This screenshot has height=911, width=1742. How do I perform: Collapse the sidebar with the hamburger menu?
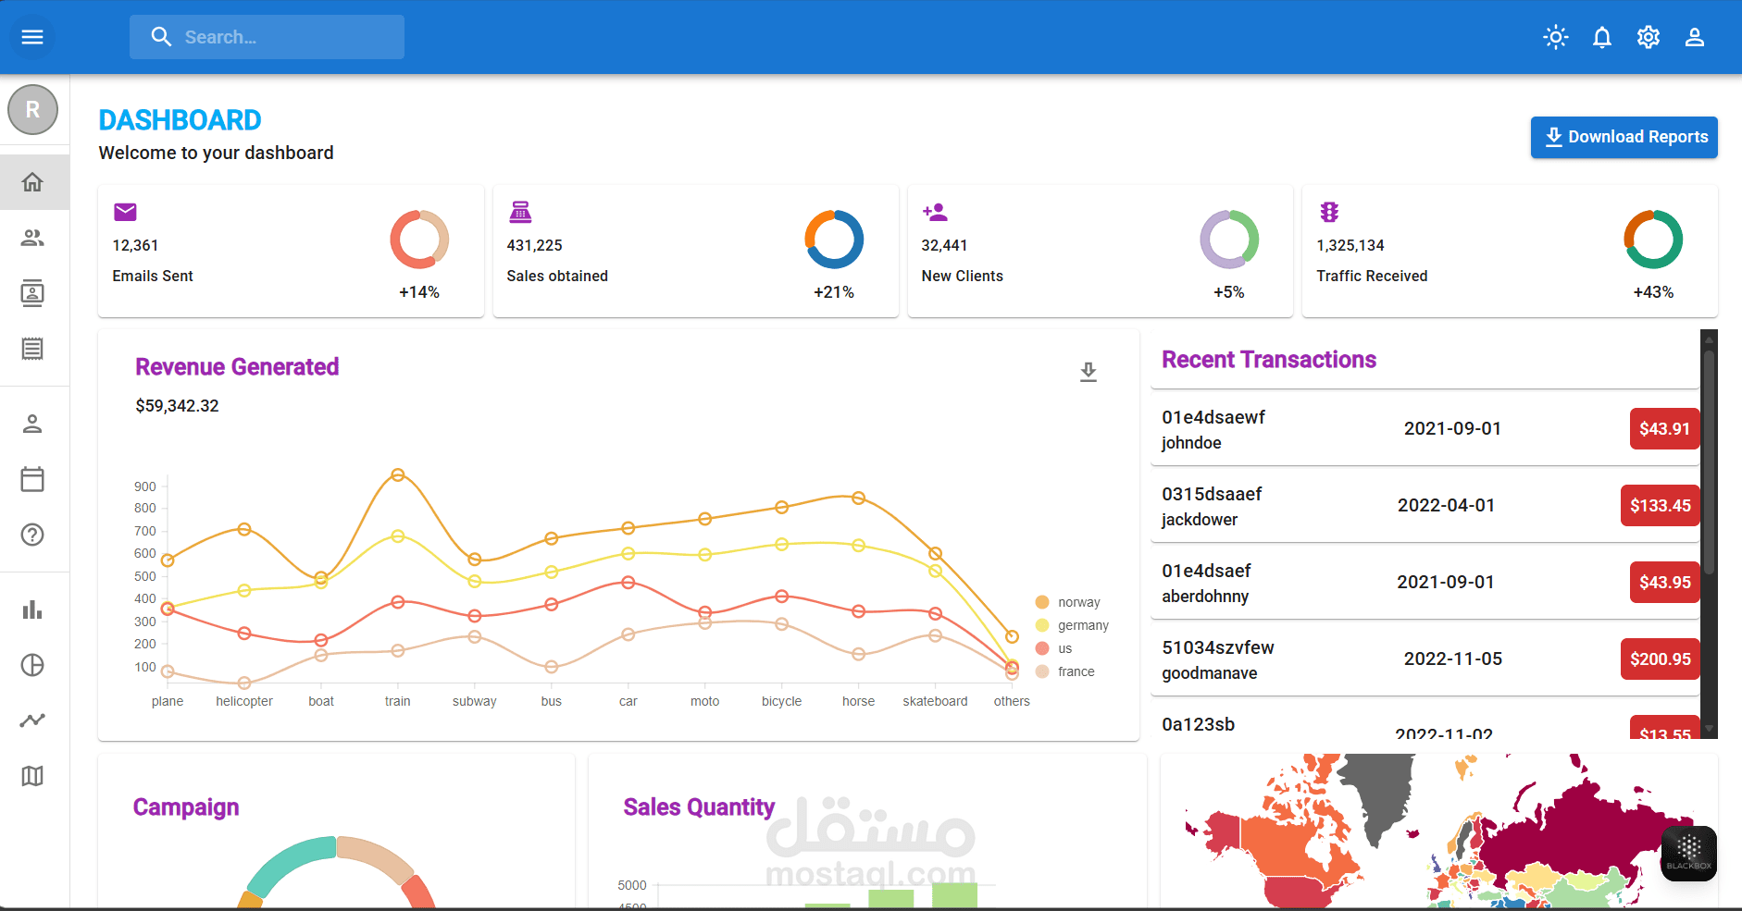pos(32,37)
